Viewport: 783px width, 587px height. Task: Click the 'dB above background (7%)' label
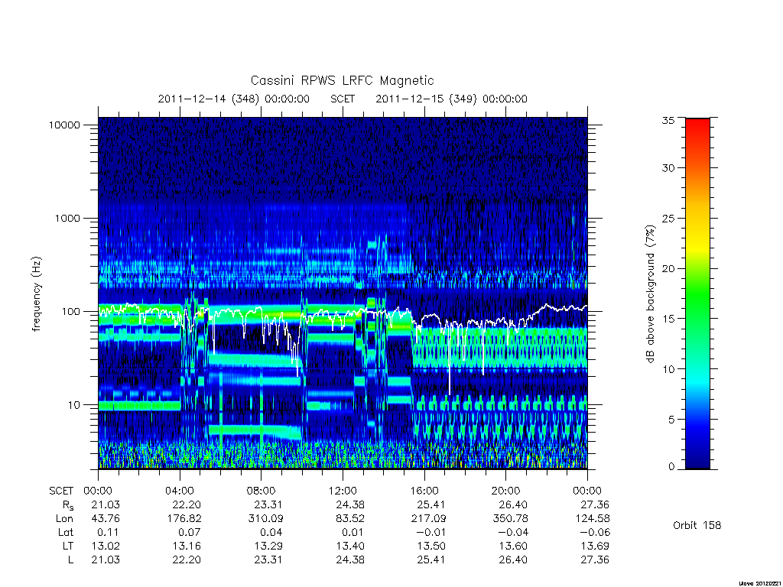pyautogui.click(x=650, y=294)
